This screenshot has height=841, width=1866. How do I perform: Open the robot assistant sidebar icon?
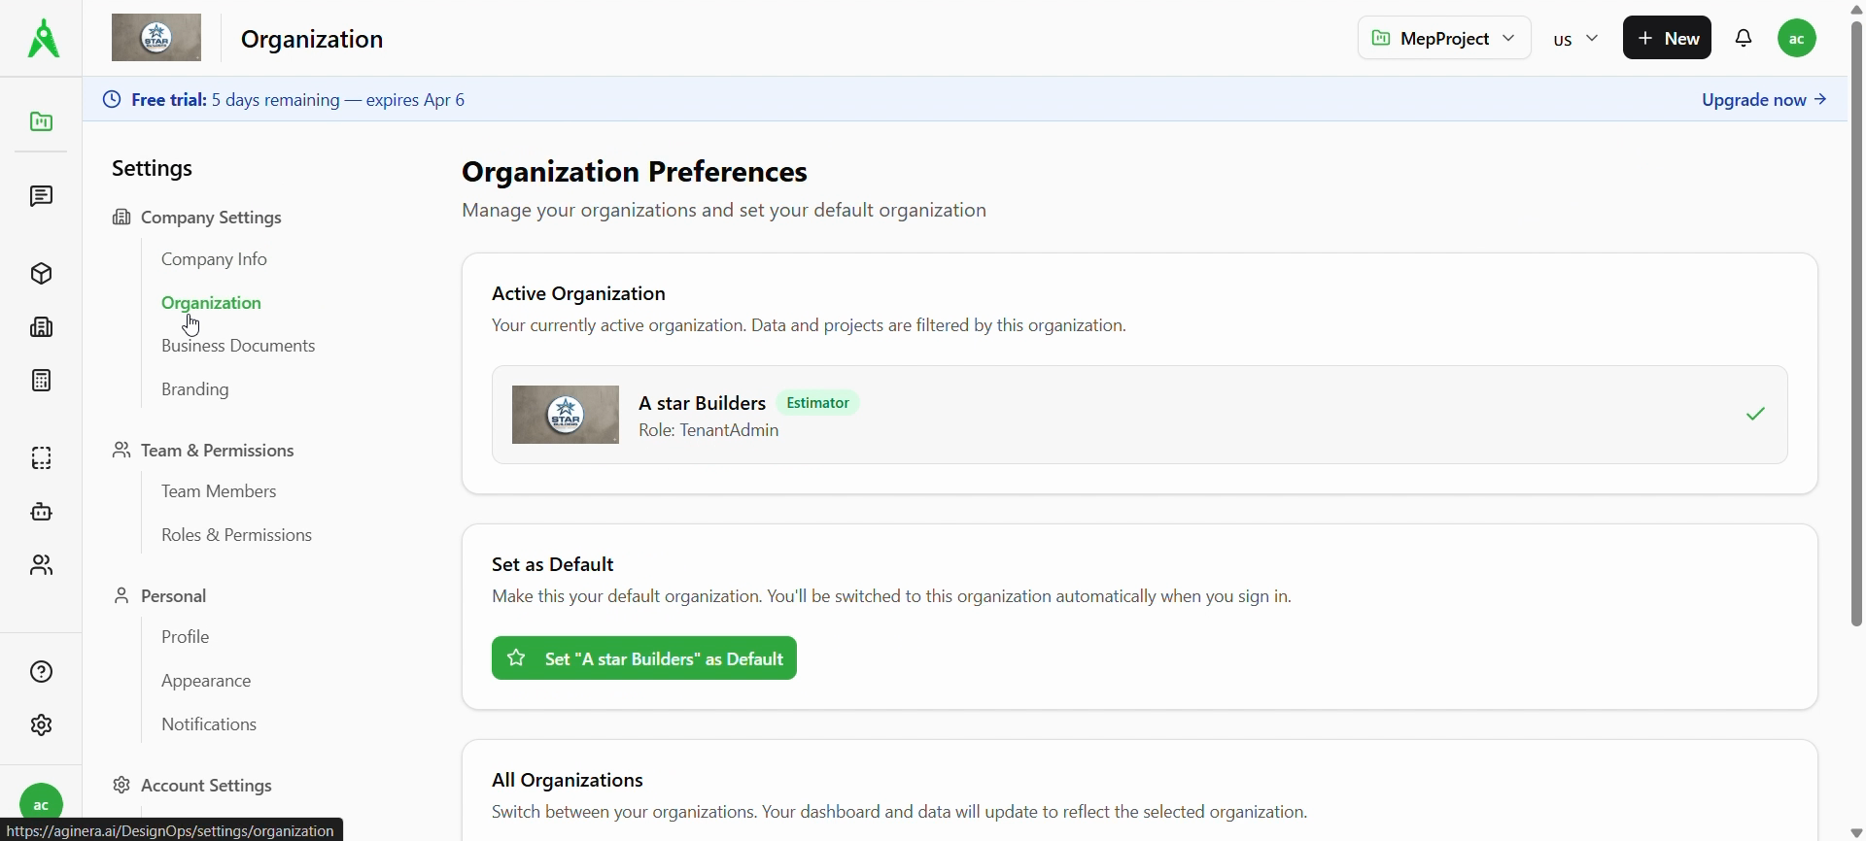click(41, 512)
